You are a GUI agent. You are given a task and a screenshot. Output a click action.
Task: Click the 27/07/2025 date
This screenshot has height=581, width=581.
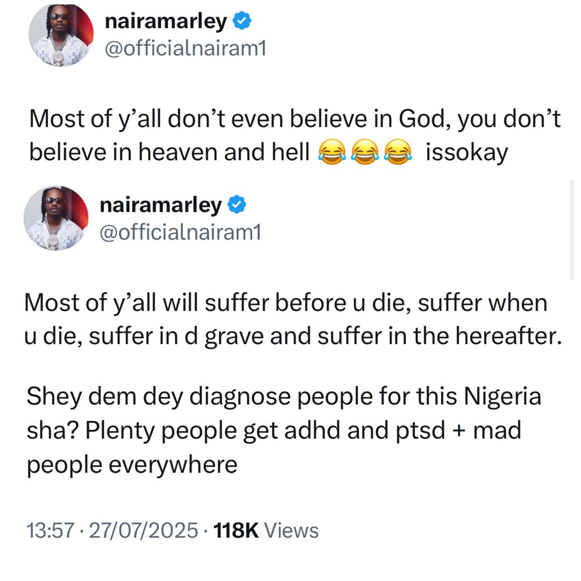click(x=144, y=530)
